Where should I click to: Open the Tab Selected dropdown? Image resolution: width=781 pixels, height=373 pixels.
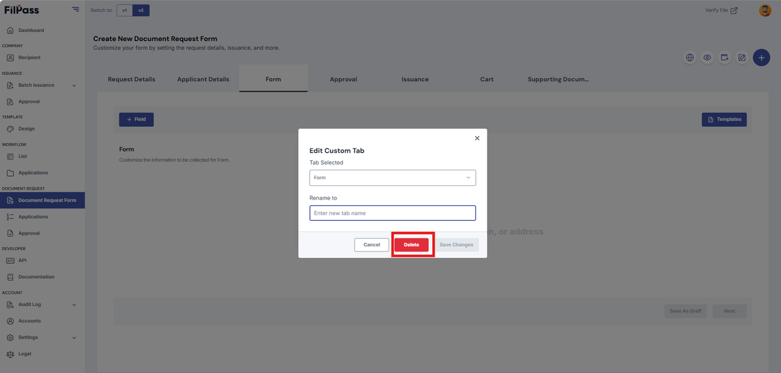(392, 177)
